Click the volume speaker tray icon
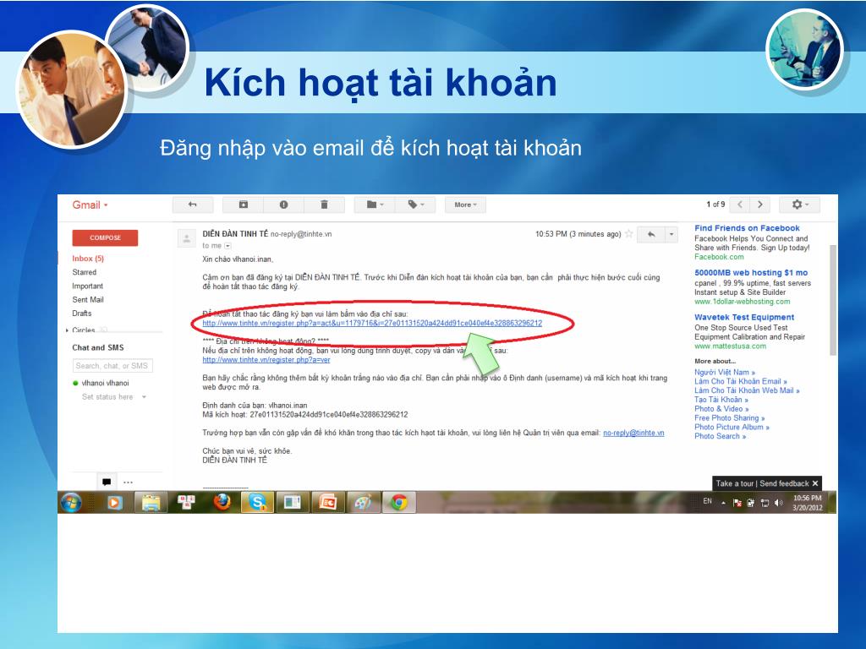Image resolution: width=866 pixels, height=649 pixels. coord(779,503)
